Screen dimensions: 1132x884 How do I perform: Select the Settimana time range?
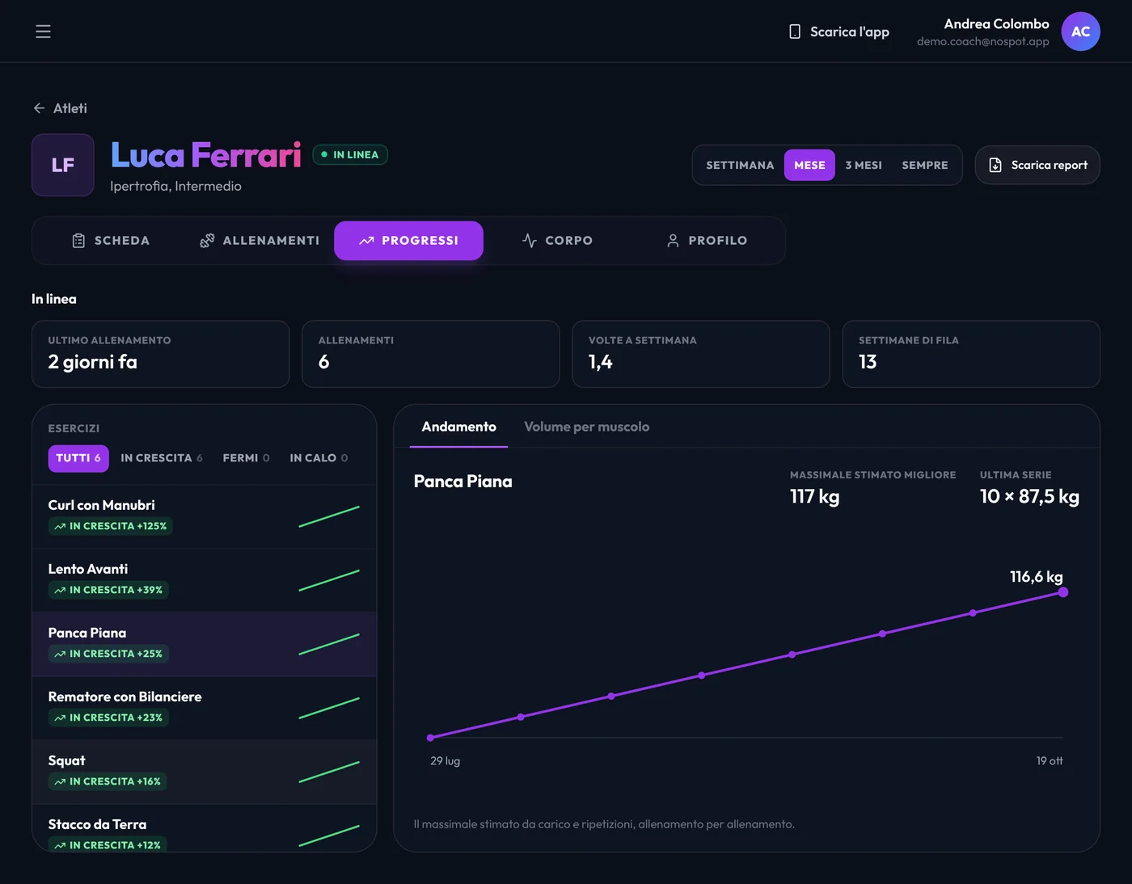pos(740,165)
